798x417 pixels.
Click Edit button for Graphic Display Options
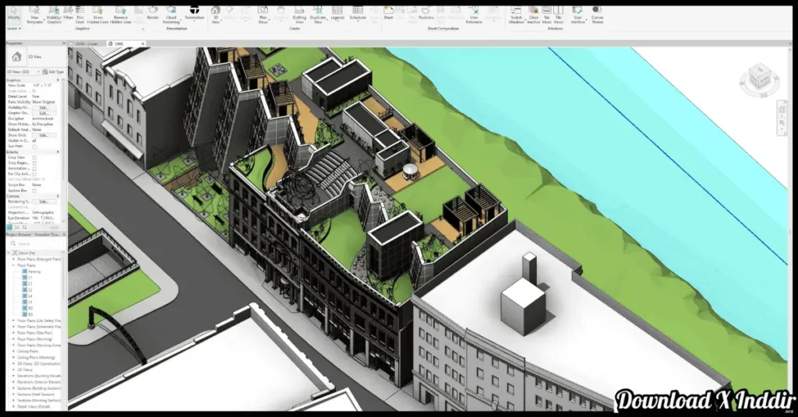[44, 114]
